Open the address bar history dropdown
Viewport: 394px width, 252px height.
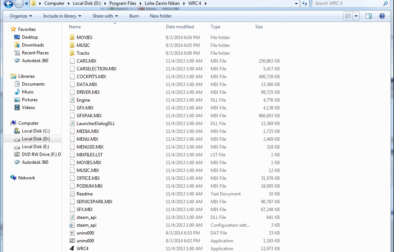pyautogui.click(x=296, y=3)
